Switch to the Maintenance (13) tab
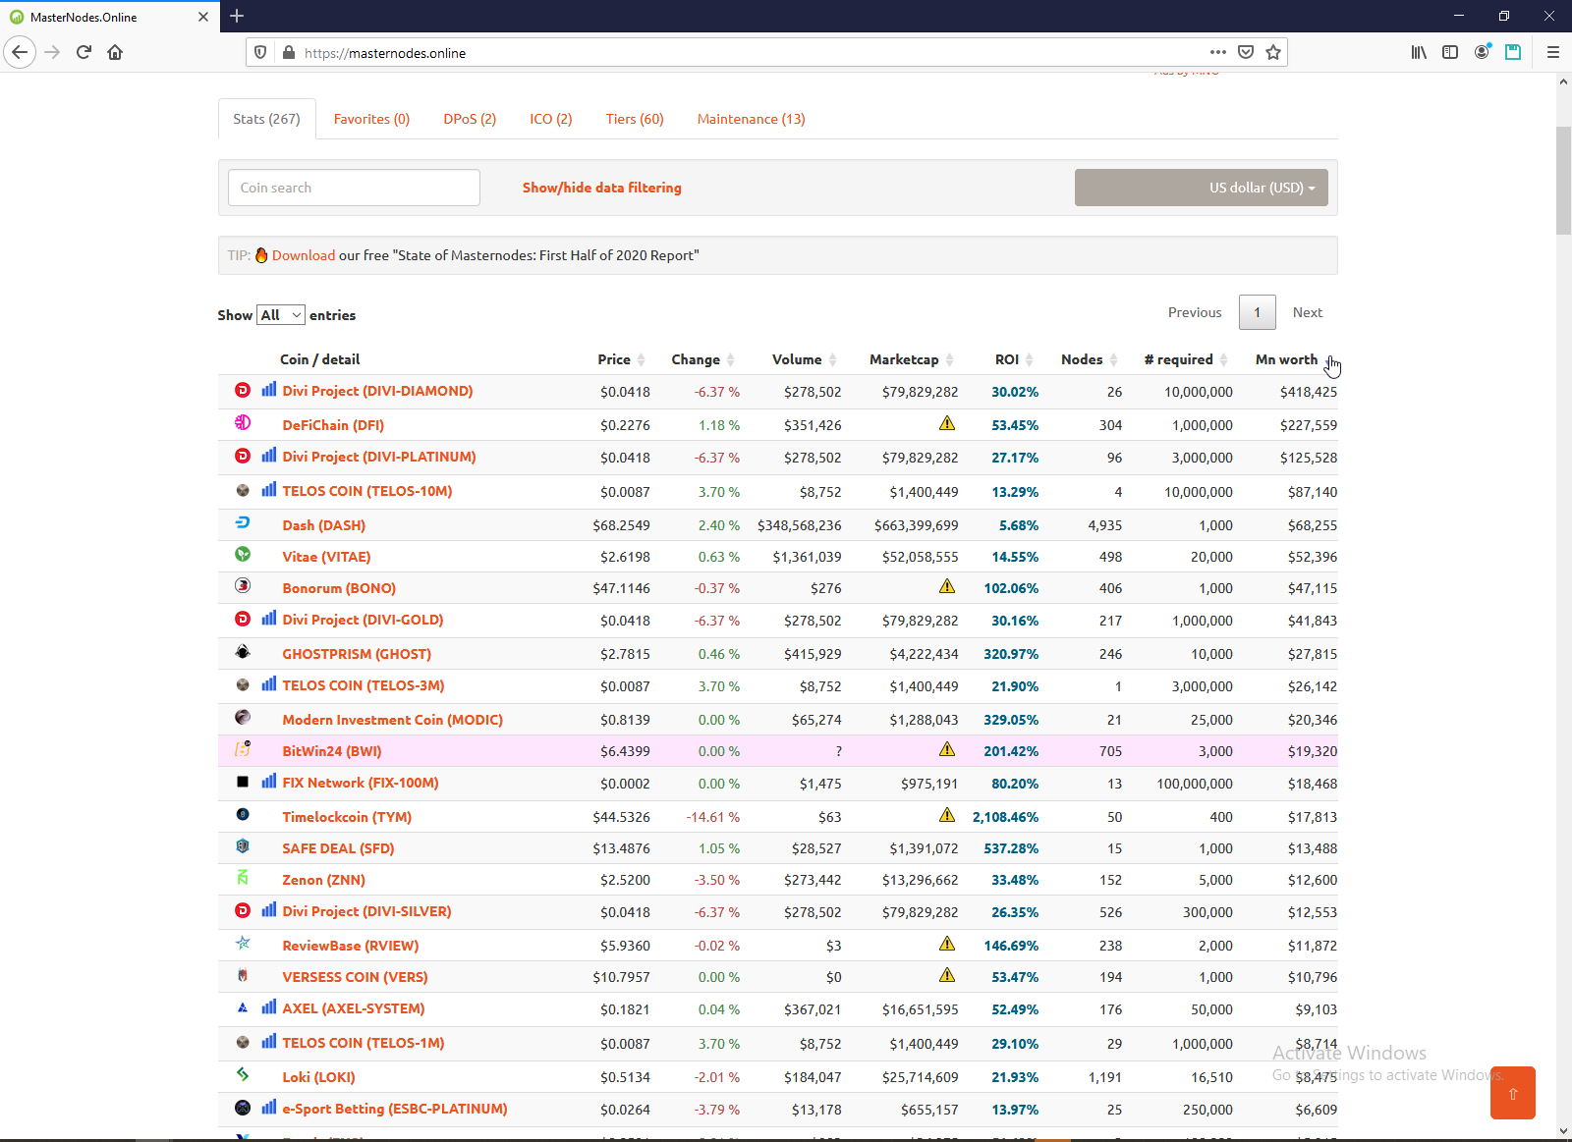This screenshot has height=1142, width=1572. tap(751, 119)
